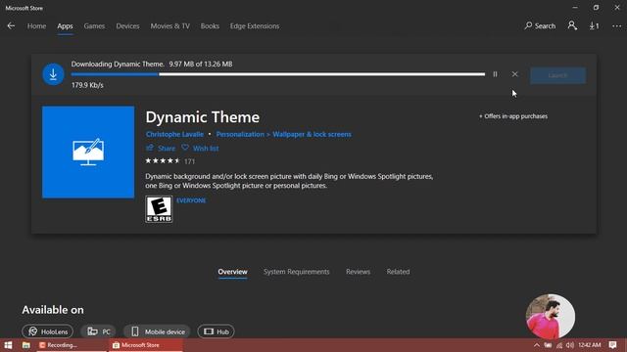The width and height of the screenshot is (627, 352).
Task: Click the star rating row
Action: coord(163,160)
